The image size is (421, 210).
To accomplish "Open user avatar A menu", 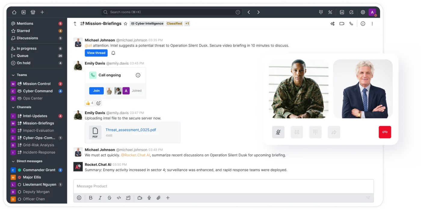I will [x=373, y=12].
